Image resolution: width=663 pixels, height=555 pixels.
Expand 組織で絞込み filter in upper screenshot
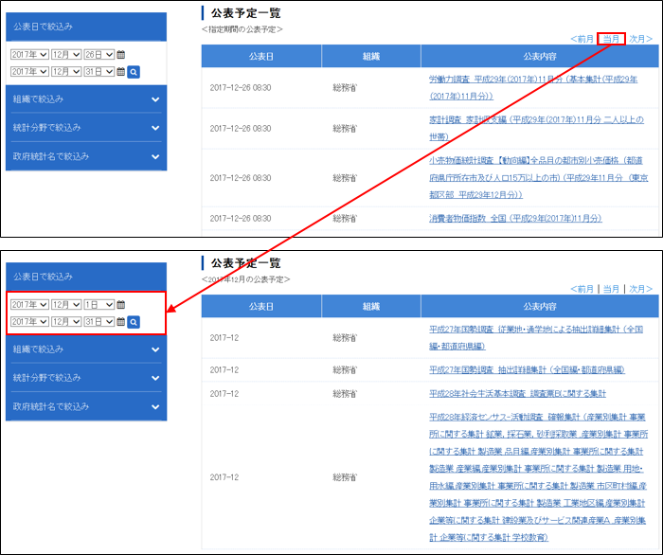click(85, 98)
